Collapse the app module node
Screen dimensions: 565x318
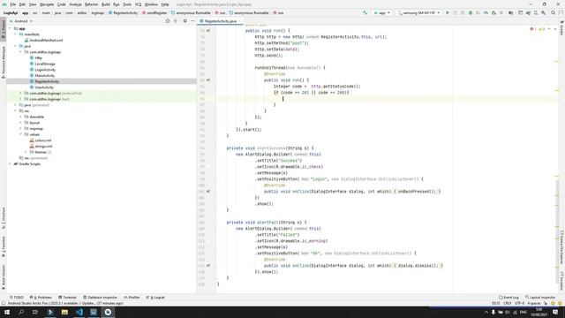tap(10, 28)
